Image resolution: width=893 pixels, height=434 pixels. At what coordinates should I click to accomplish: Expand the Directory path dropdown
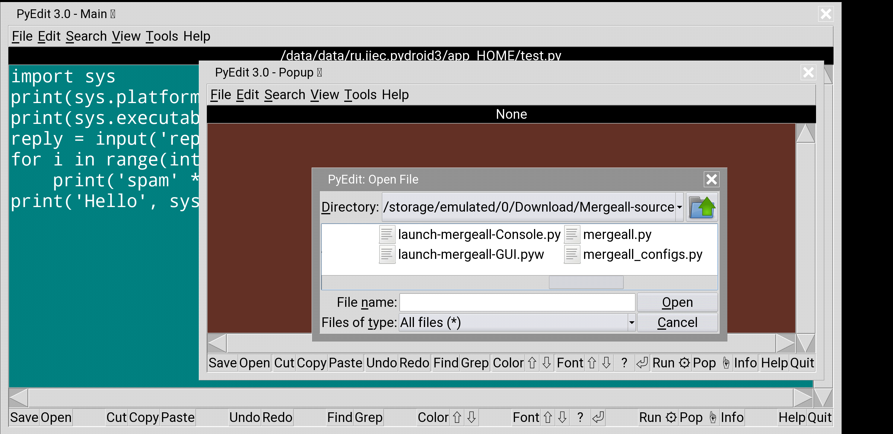coord(679,207)
